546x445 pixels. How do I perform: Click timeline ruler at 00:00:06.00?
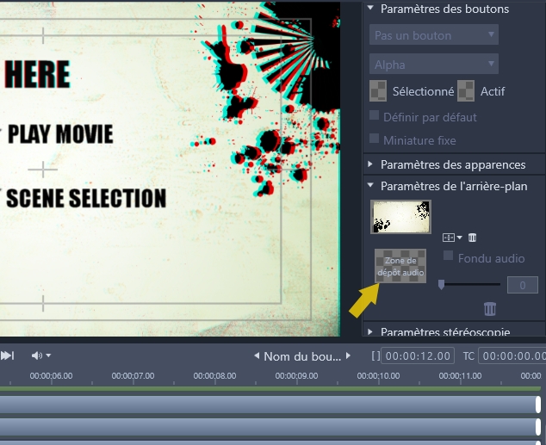[x=51, y=376]
